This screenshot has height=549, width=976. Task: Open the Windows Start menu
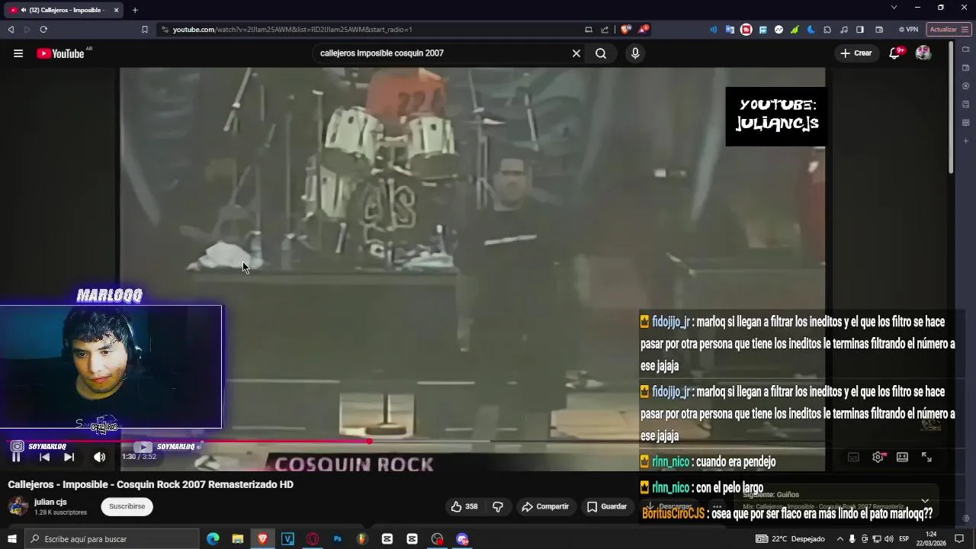pos(11,539)
